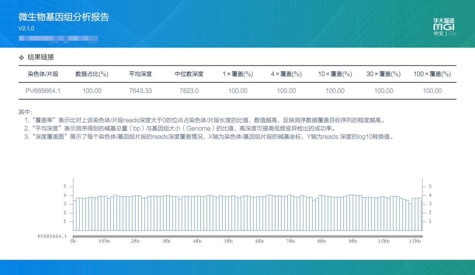Screen dimensions: 475x275
Task: Select PV685664.1 in the table row
Action: coord(43,91)
